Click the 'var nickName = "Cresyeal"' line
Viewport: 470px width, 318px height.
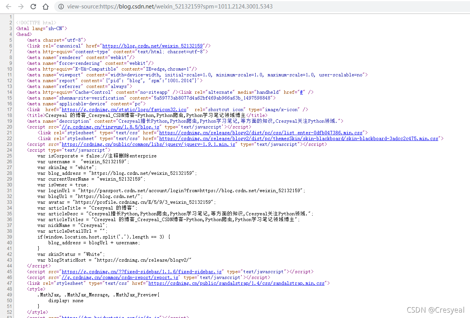click(73, 225)
